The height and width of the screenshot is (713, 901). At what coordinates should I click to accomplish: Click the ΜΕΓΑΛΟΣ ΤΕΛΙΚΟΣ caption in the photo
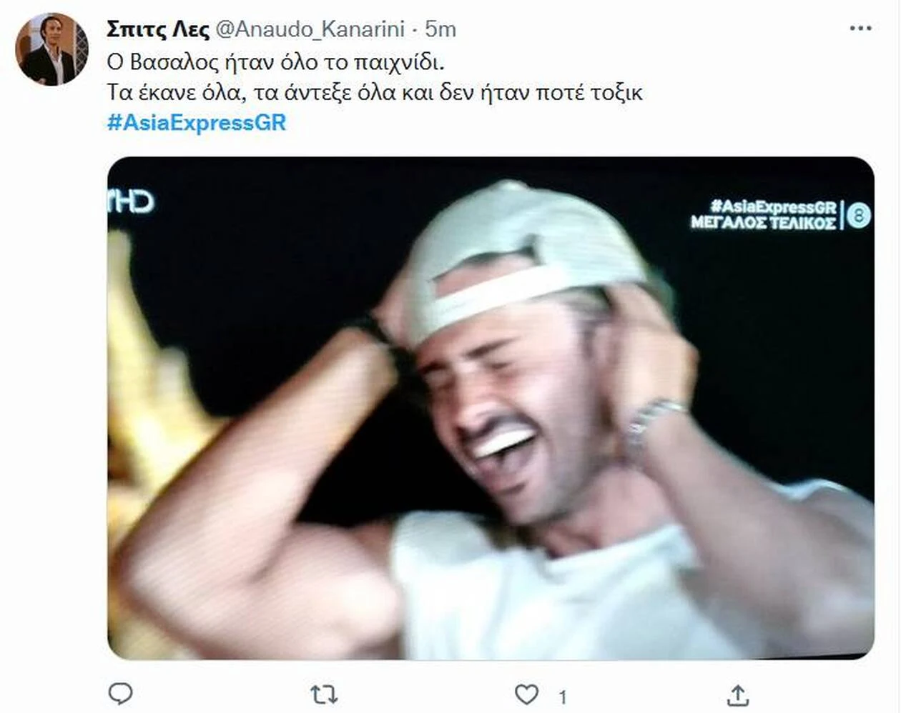pos(763,223)
